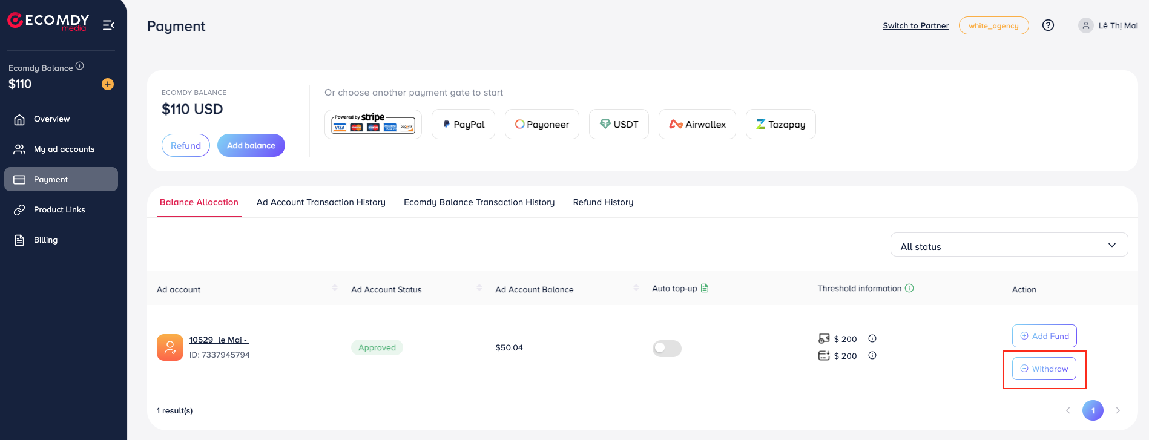Open Switch to Partner link
This screenshot has height=440, width=1149.
point(916,25)
